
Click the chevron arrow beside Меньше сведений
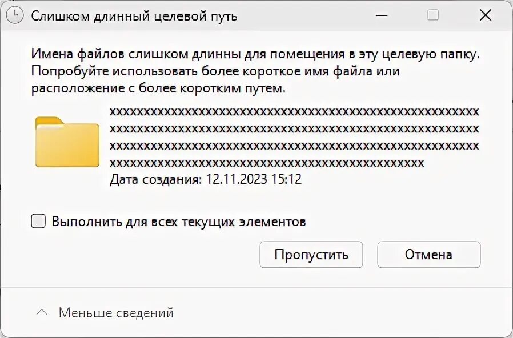(41, 313)
